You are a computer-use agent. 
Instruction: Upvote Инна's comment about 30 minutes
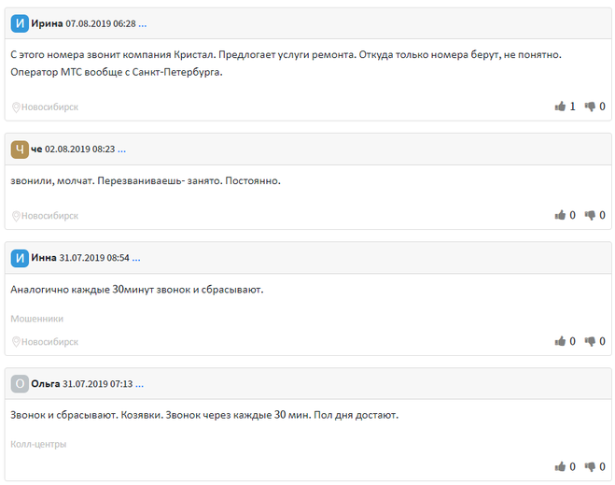click(560, 341)
